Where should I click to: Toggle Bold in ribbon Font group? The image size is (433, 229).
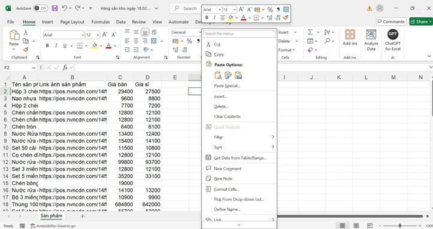click(47, 45)
